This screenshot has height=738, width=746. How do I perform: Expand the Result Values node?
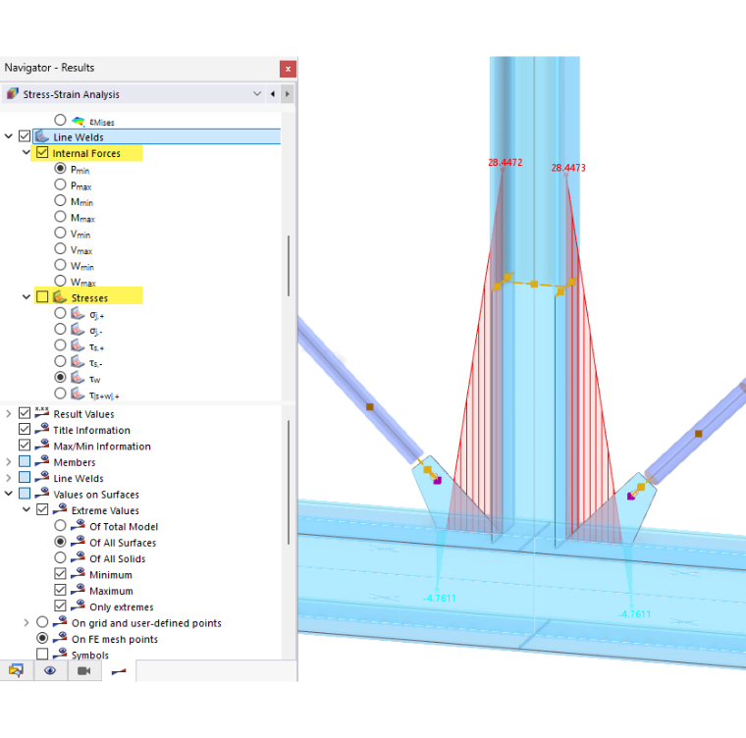click(x=9, y=413)
